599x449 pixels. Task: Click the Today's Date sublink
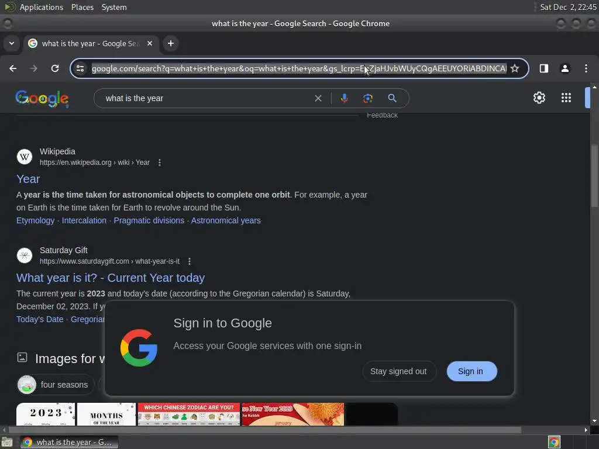[x=40, y=320]
